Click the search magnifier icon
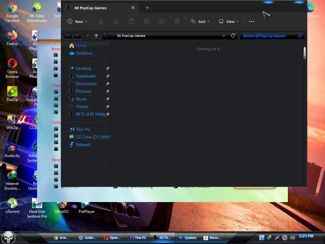 click(300, 36)
